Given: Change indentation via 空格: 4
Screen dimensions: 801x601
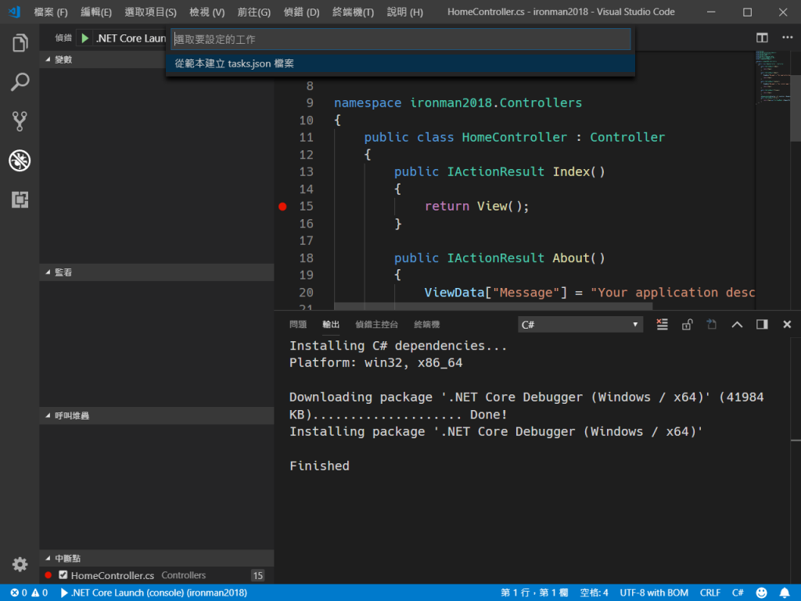Looking at the screenshot, I should pos(594,593).
